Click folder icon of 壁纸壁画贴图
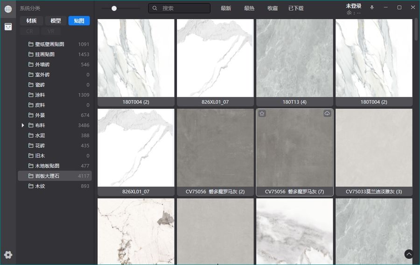The image size is (420, 265). pyautogui.click(x=31, y=44)
